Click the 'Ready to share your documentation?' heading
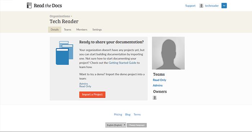Image resolution: width=252 pixels, height=132 pixels. click(x=111, y=42)
